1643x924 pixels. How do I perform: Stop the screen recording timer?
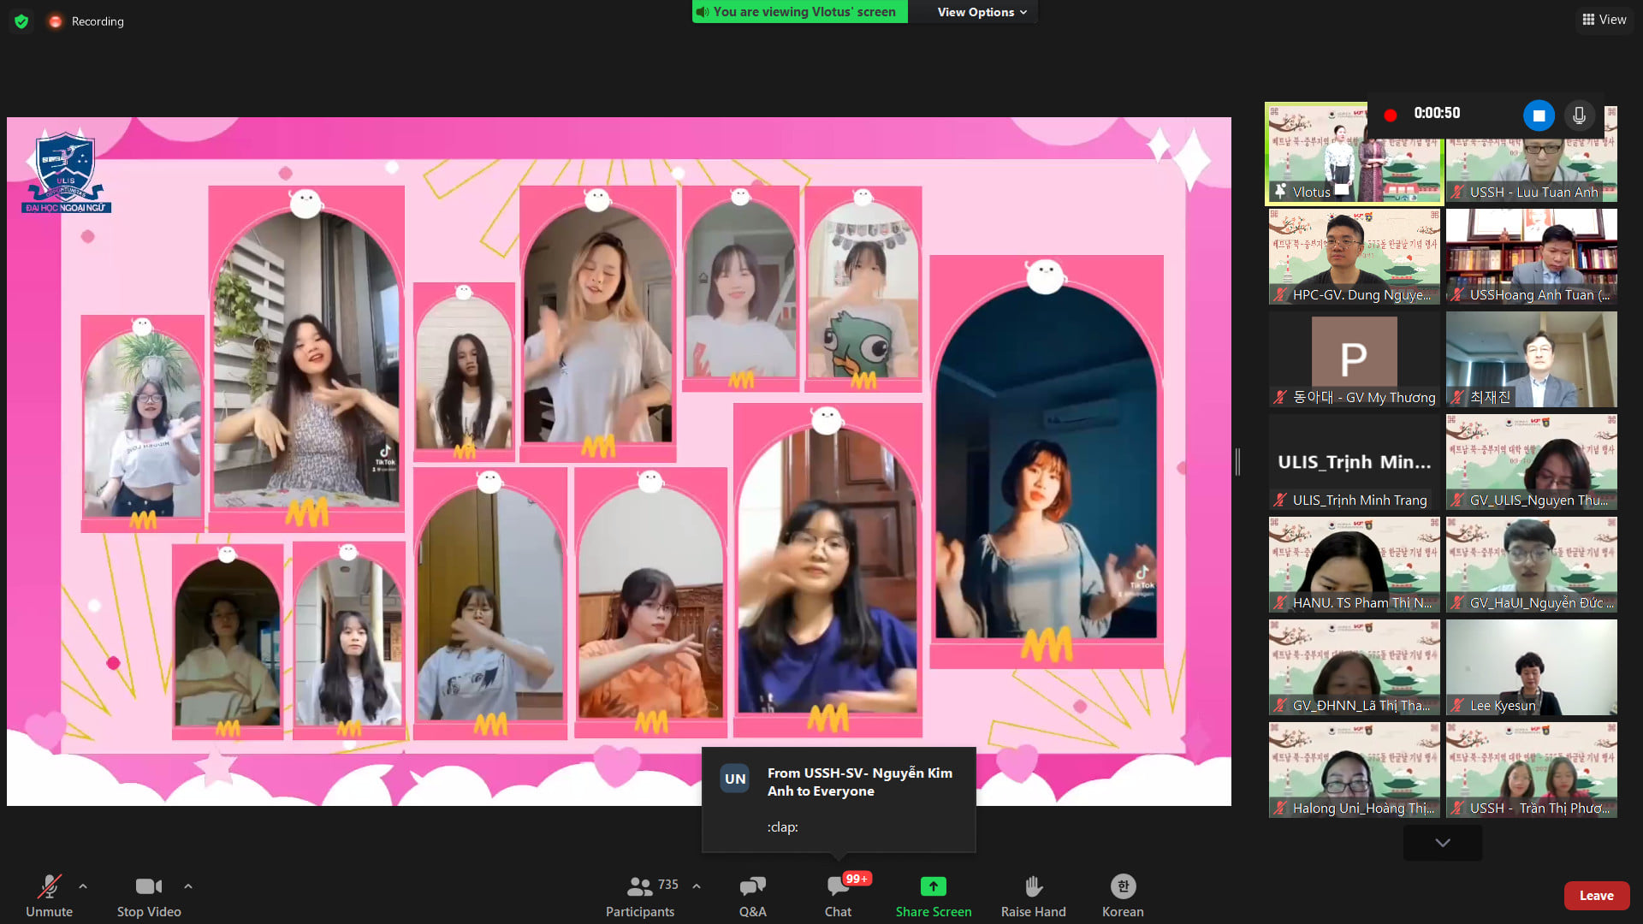point(1538,115)
